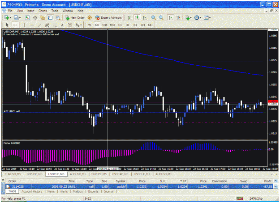Open the Tools menu

pos(55,11)
